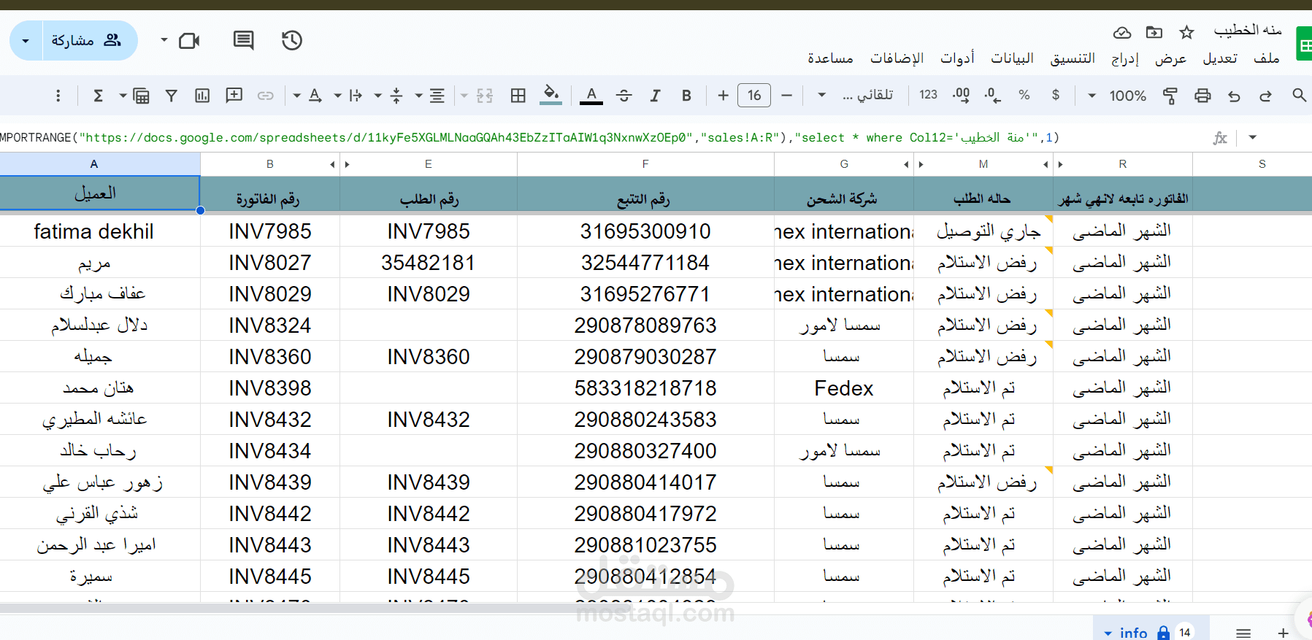Open the ملف menu
Screen dimensions: 1312x640
click(x=1266, y=58)
